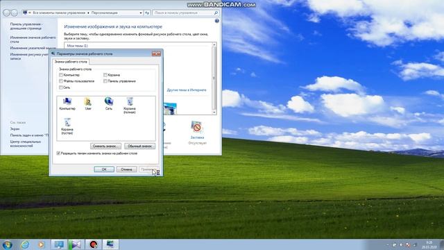Click the Мои темы (1) heading
This screenshot has height=250, width=444.
(77, 46)
